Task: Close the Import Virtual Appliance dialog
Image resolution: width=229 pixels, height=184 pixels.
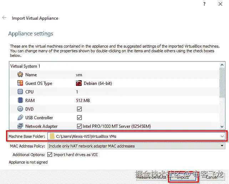Action: 220,4
